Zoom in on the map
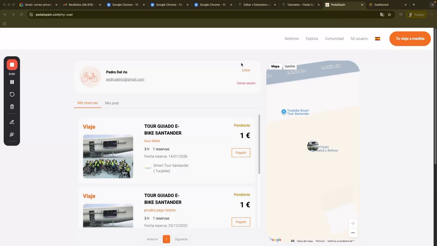 point(353,223)
